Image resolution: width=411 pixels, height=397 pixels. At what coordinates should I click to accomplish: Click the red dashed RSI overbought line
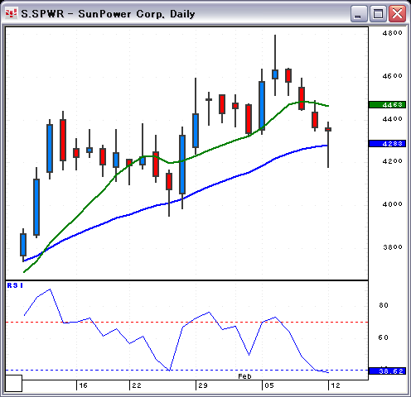pyautogui.click(x=186, y=322)
